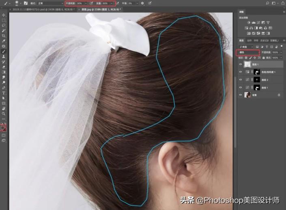286x210 pixels.
Task: Hide the 背景 layer
Action: (240, 95)
